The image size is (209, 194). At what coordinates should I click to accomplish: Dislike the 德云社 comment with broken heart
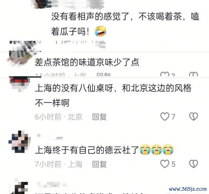(x=193, y=164)
